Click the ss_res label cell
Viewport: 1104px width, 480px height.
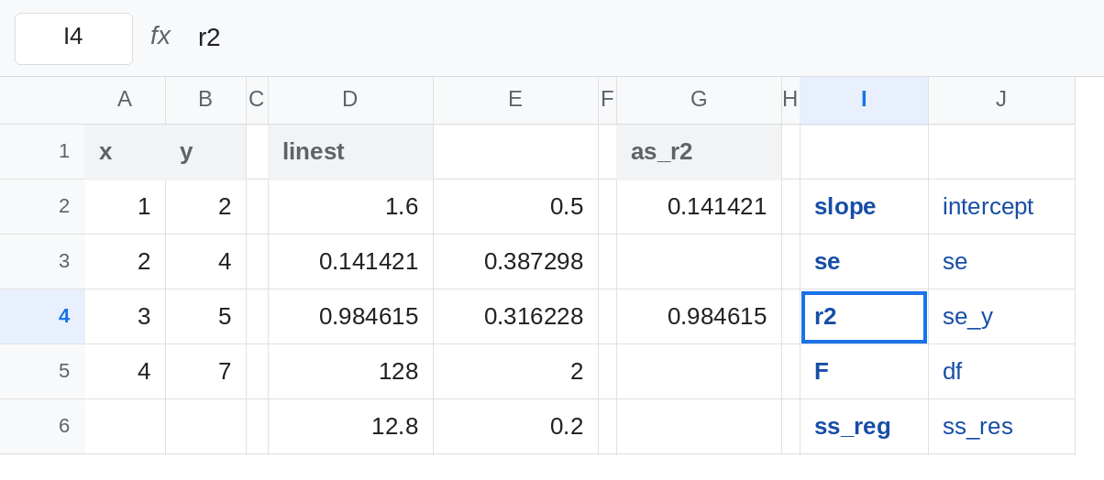[1001, 426]
